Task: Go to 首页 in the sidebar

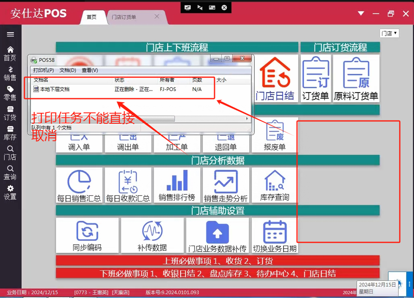Action: coord(10,53)
